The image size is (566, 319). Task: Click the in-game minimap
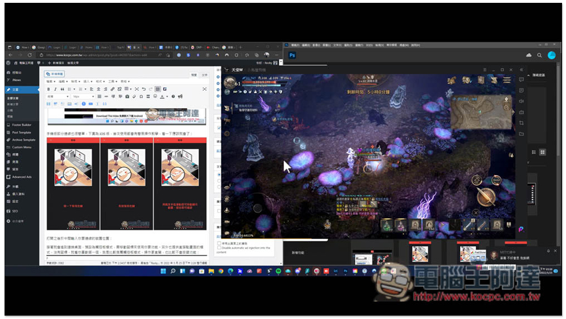pyautogui.click(x=481, y=112)
